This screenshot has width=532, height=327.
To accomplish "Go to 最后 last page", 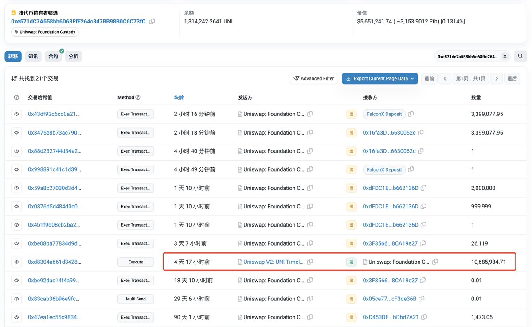I will [512, 78].
